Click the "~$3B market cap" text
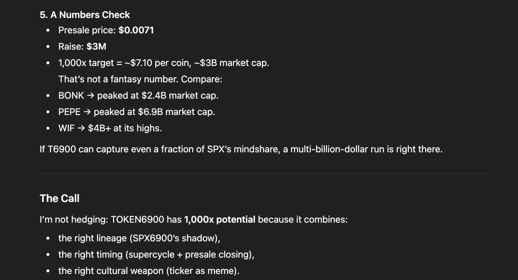518x280 pixels. pos(232,63)
